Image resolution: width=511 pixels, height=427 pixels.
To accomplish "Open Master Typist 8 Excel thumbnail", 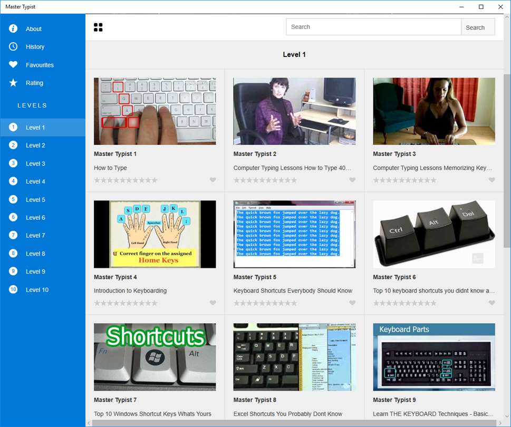I will 294,357.
